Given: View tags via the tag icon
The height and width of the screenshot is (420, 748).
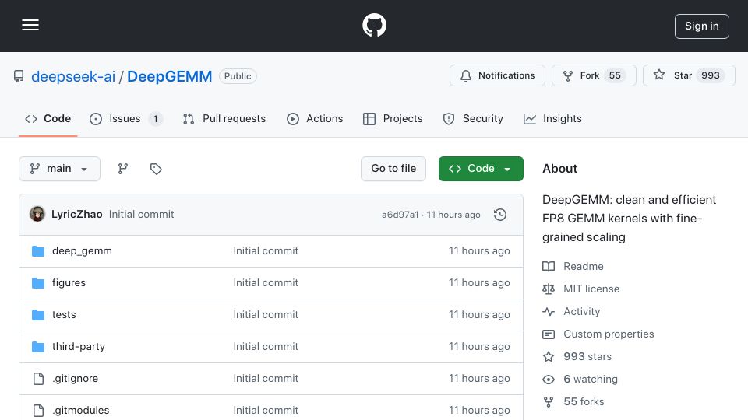Looking at the screenshot, I should tap(156, 169).
